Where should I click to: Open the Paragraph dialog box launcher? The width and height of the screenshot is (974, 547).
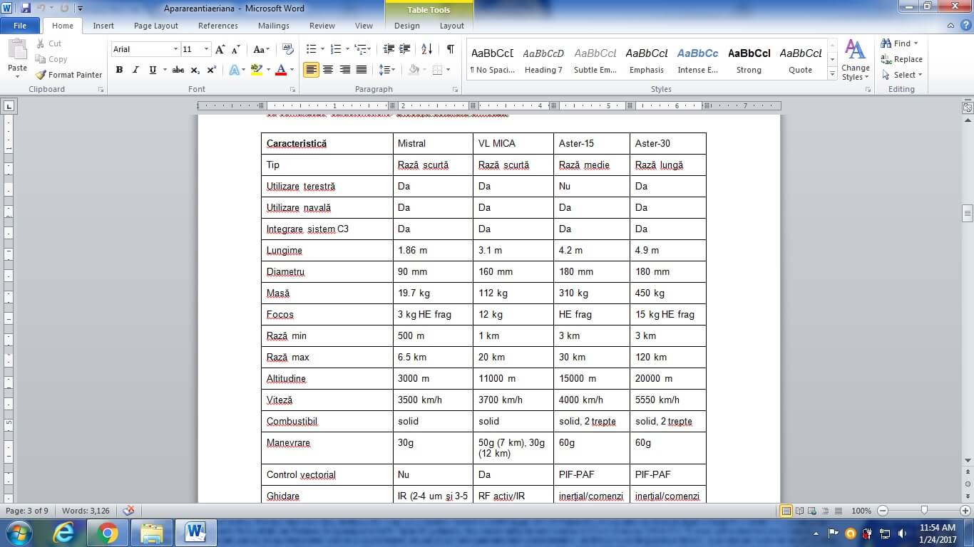click(x=456, y=90)
